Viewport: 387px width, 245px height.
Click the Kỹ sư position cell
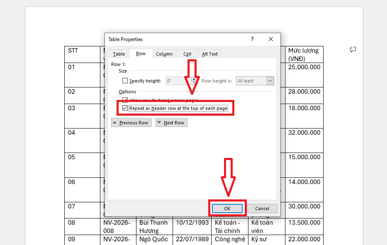click(x=267, y=240)
